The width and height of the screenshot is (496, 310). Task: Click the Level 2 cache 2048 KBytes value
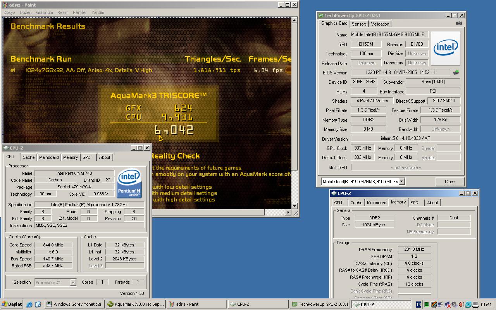click(125, 259)
